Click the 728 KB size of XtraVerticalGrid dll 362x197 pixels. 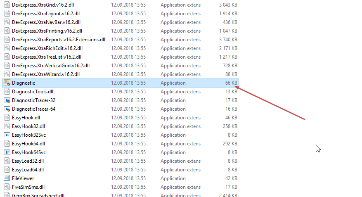click(230, 66)
